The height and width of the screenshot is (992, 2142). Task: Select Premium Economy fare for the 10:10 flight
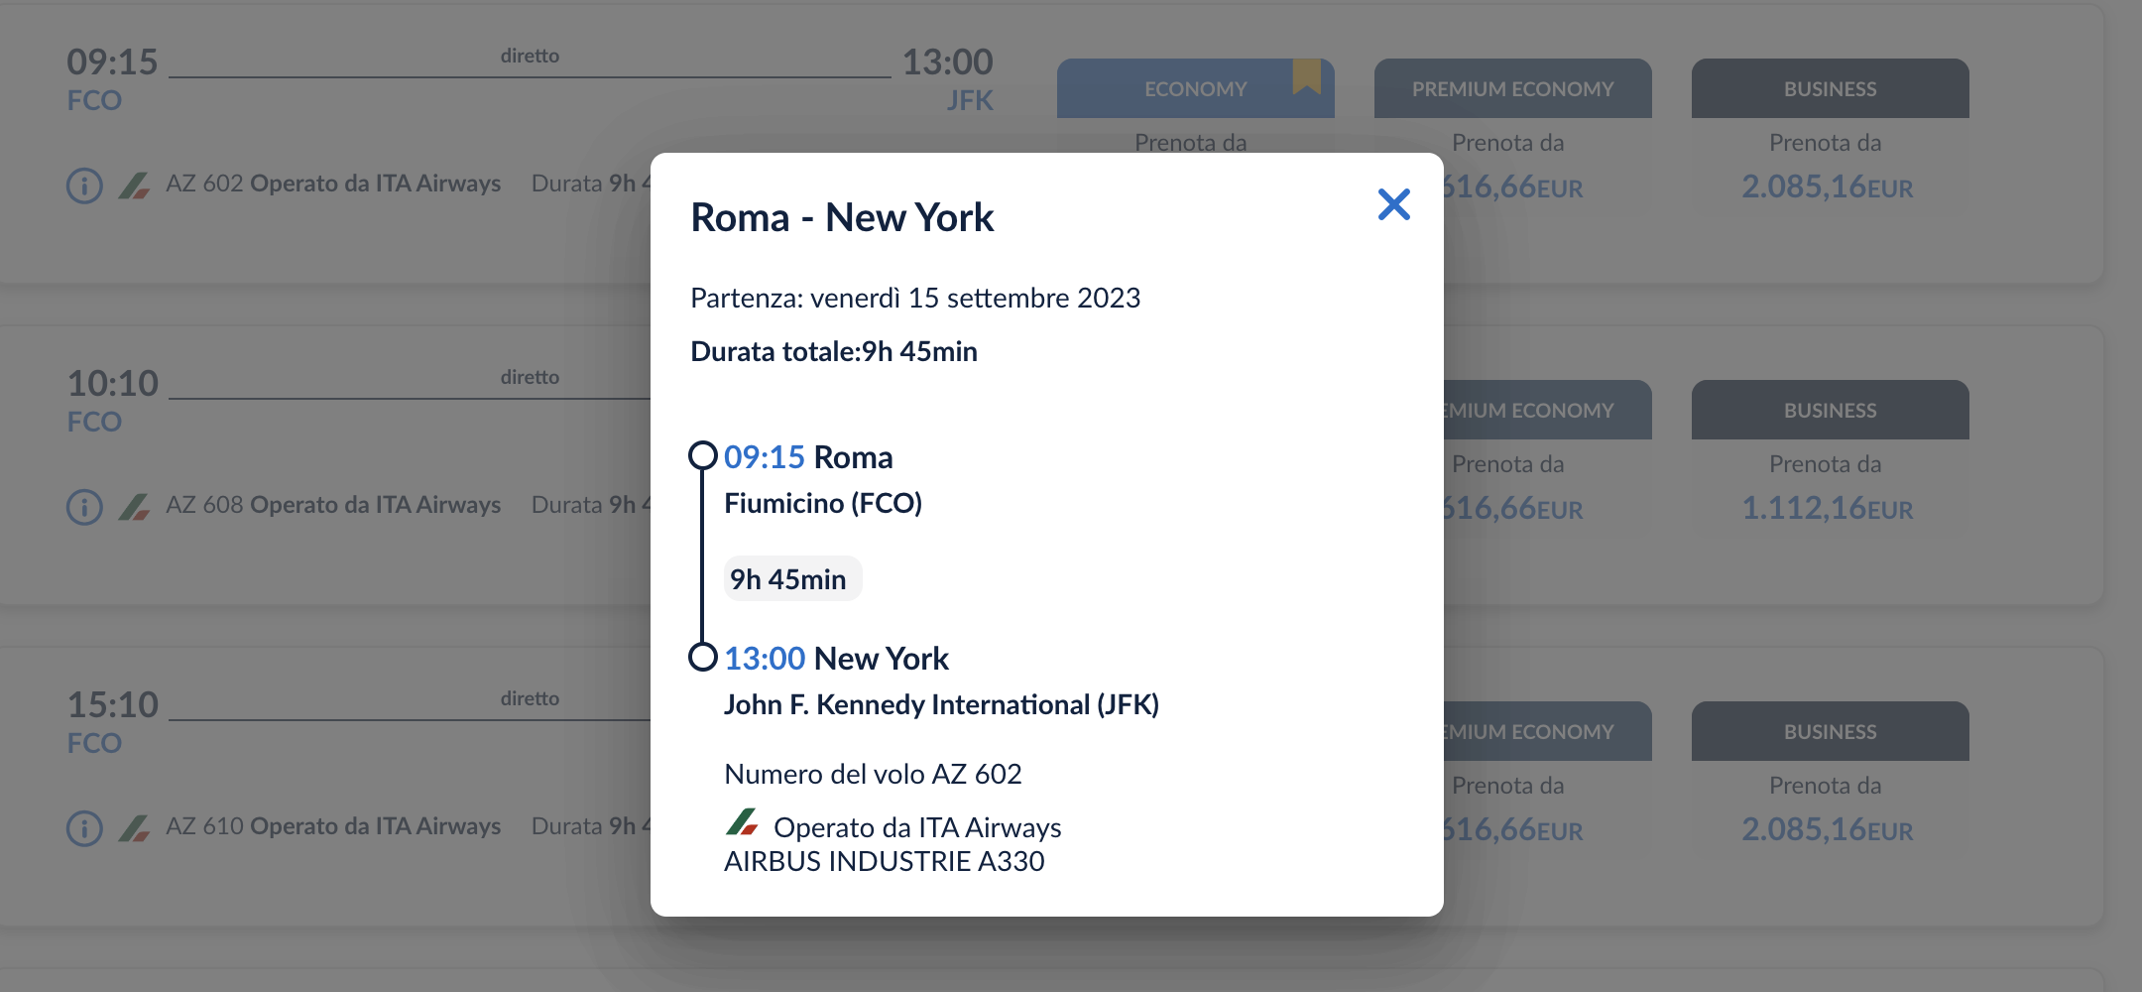(1547, 410)
